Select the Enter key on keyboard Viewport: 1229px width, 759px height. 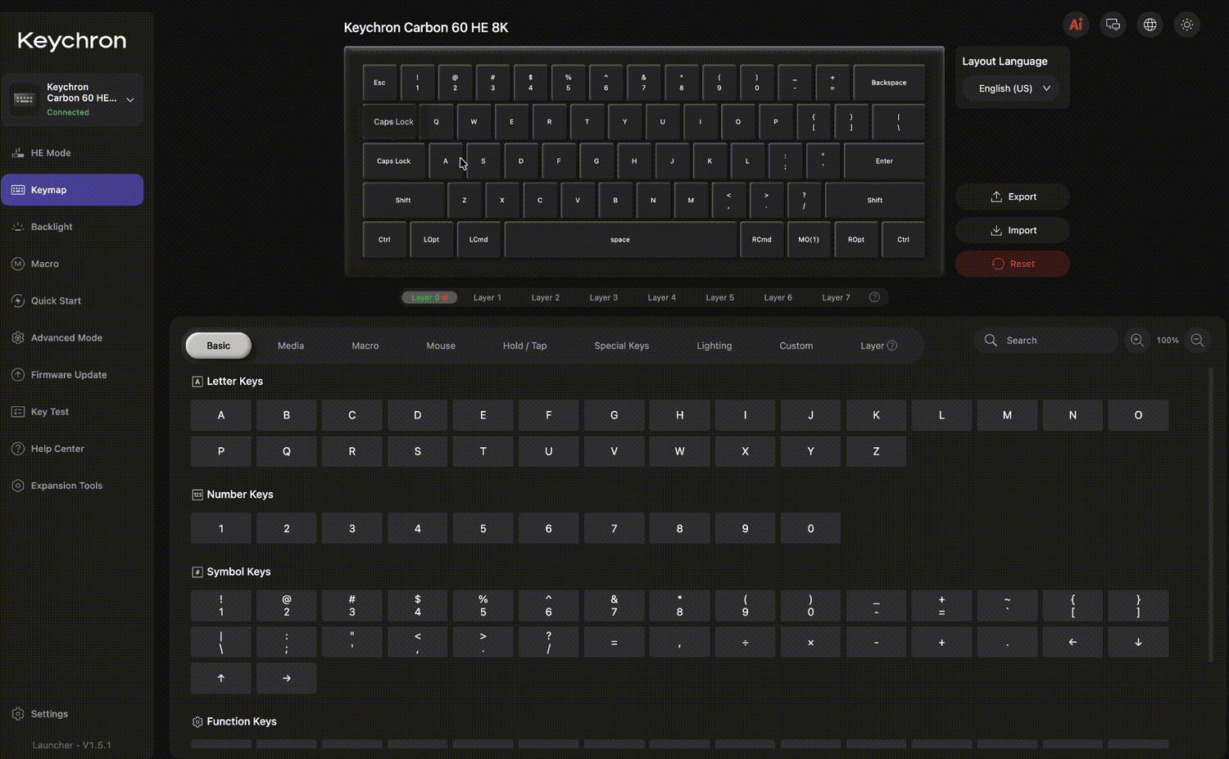[884, 161]
